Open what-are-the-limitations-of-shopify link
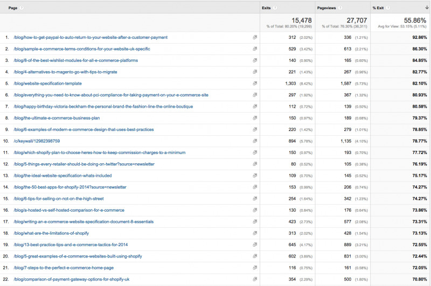The width and height of the screenshot is (431, 286). coord(51,233)
